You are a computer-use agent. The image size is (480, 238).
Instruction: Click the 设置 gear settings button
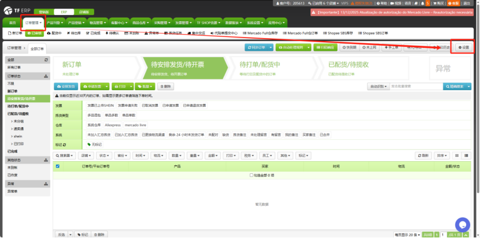[x=464, y=47]
